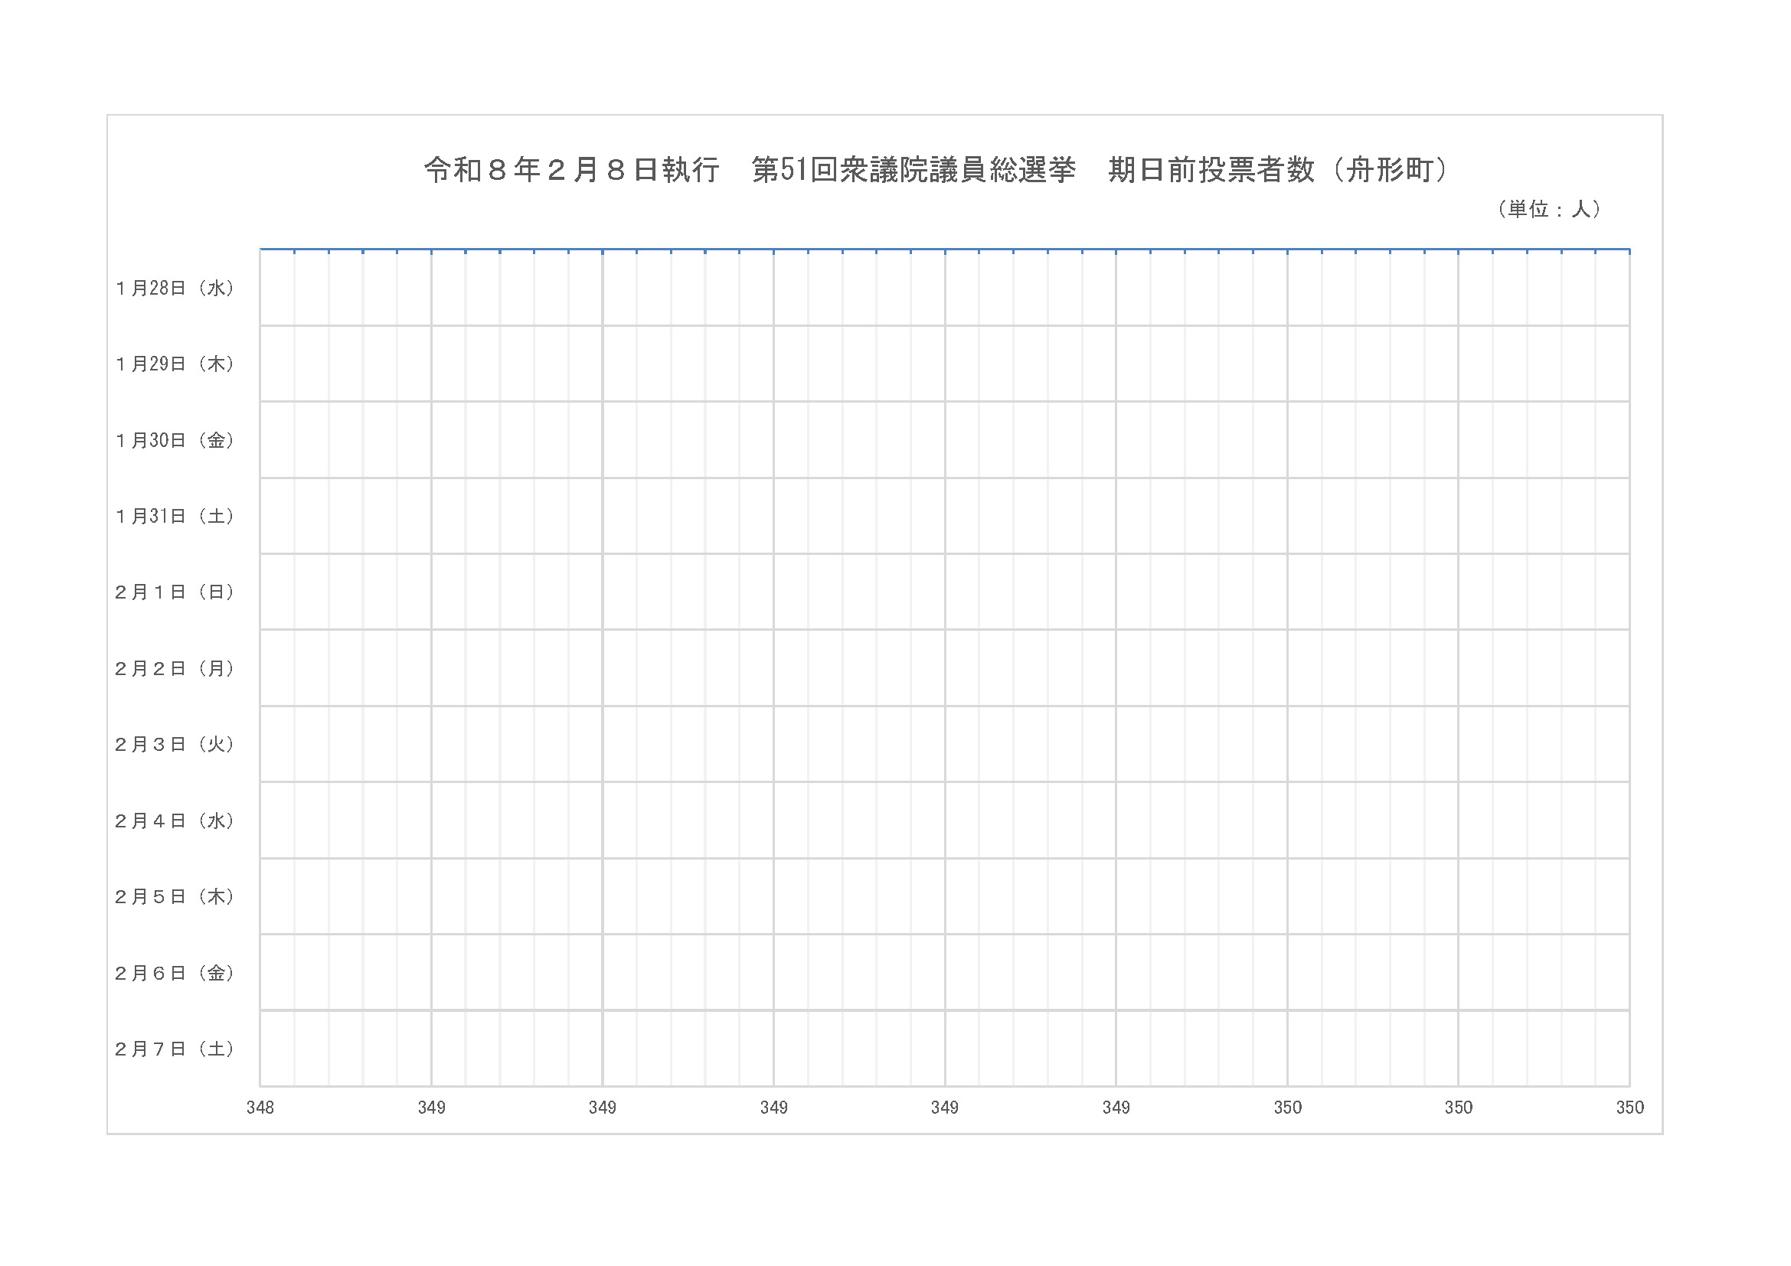The width and height of the screenshot is (1791, 1266).
Task: Click the plot row beside ２月４日（水）
Action: pyautogui.click(x=944, y=821)
